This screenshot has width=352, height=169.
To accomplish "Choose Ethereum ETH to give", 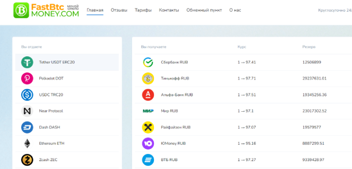I will 52,143.
